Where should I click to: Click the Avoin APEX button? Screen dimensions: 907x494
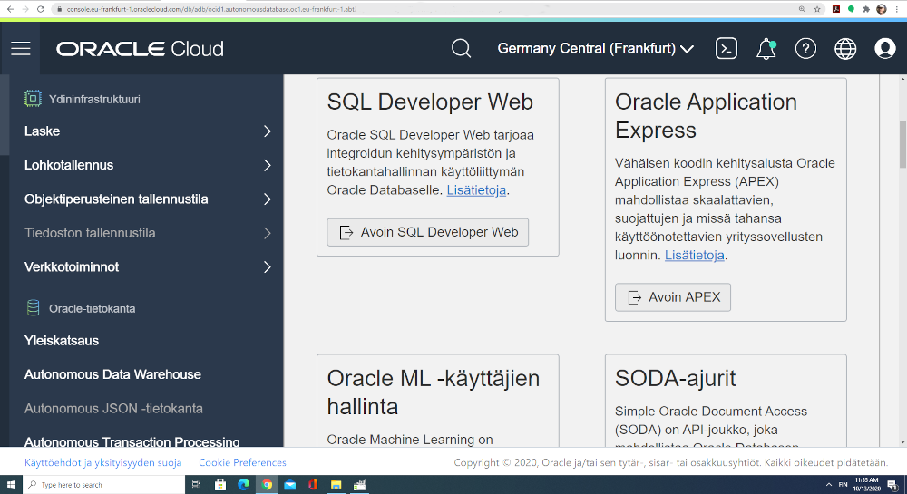(x=672, y=297)
